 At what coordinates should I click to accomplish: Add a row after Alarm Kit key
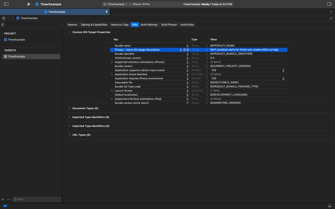[x=184, y=50]
